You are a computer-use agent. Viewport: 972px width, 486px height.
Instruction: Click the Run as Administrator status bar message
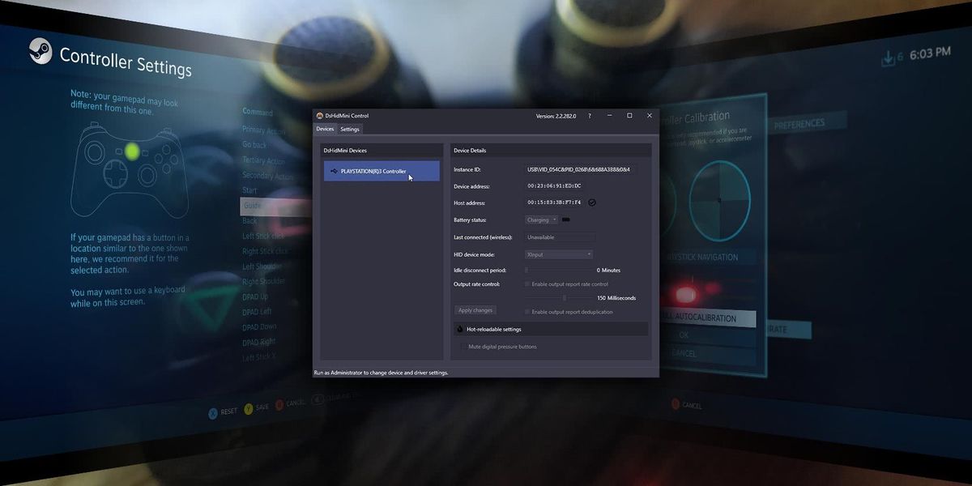[x=381, y=373]
